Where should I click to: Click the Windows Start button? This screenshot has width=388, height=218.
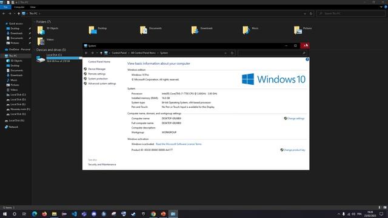coord(5,214)
